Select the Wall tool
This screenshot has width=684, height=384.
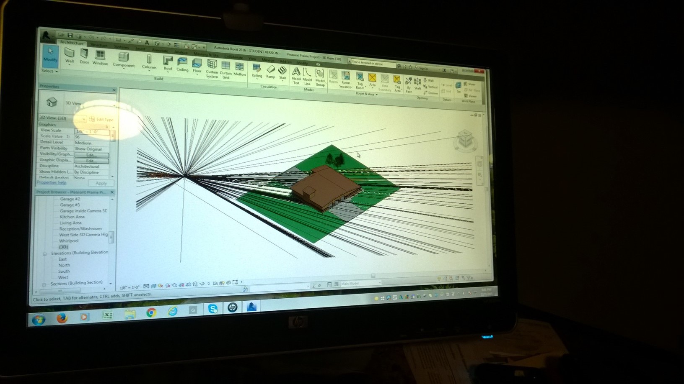pyautogui.click(x=69, y=56)
